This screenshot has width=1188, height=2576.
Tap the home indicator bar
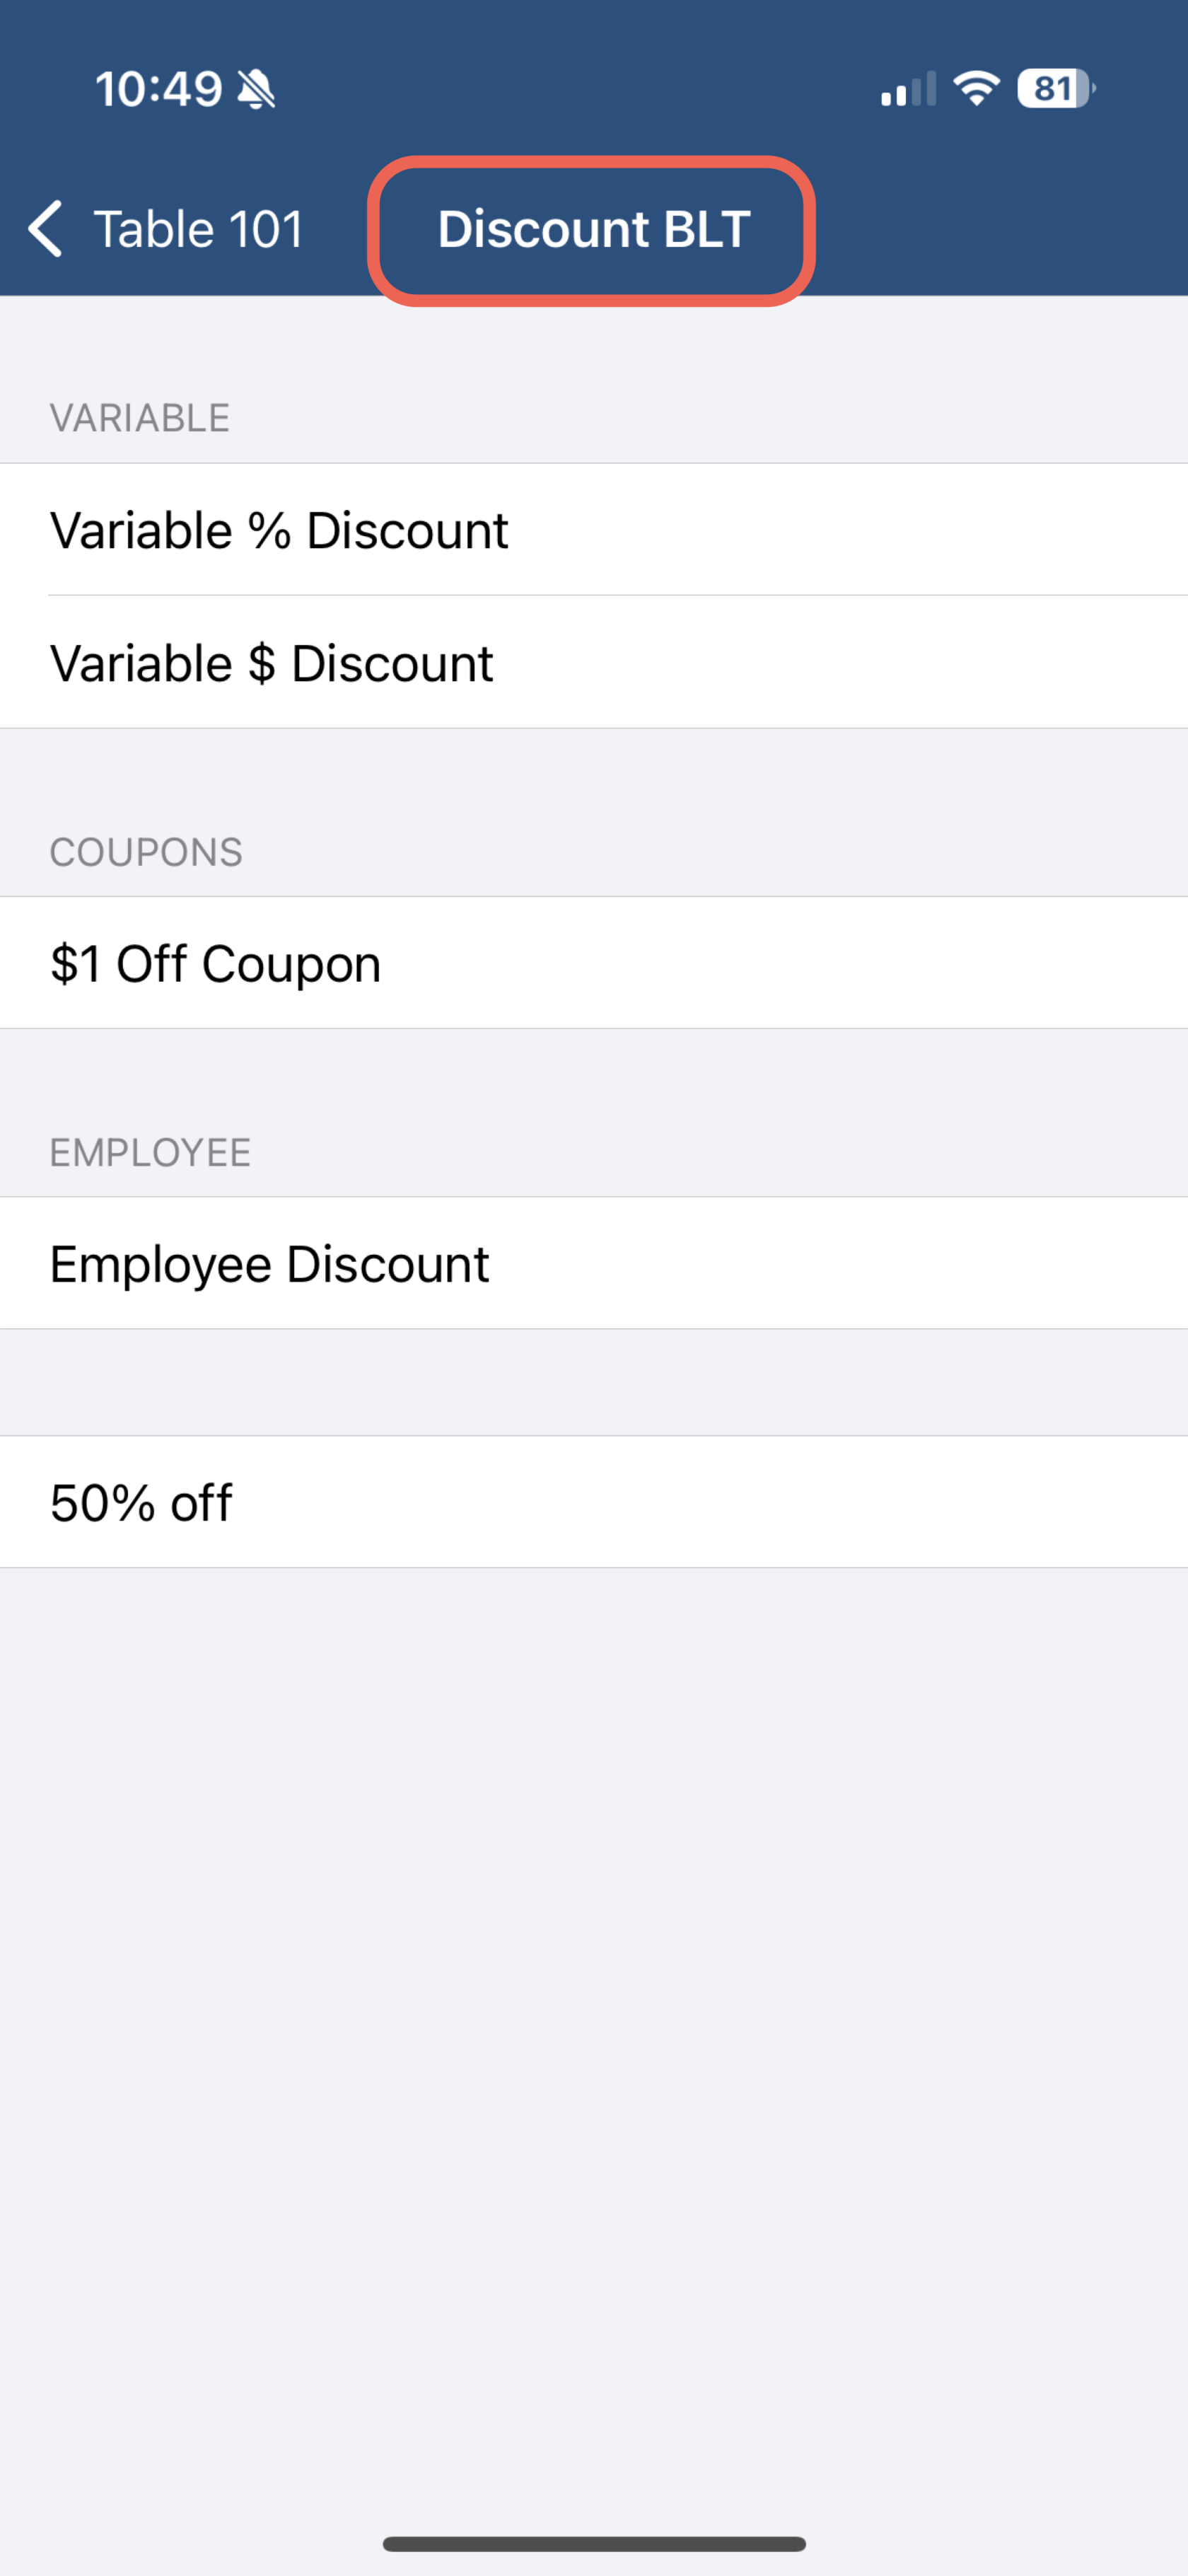point(594,2543)
